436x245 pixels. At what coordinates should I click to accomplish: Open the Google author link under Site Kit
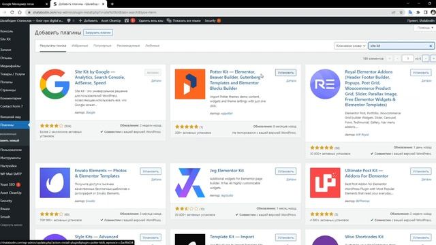click(x=91, y=112)
